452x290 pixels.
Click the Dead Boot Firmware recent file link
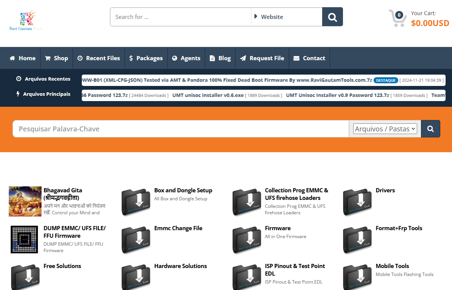coord(227,80)
